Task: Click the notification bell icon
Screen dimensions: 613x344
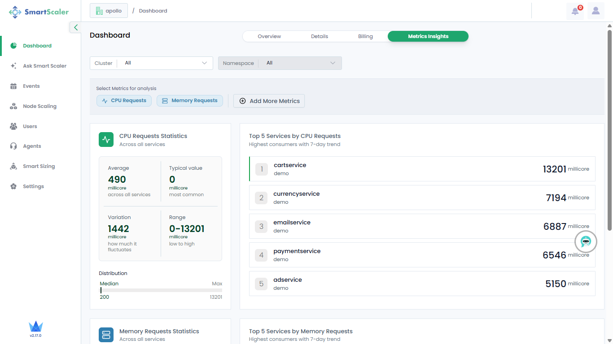Action: 575,11
